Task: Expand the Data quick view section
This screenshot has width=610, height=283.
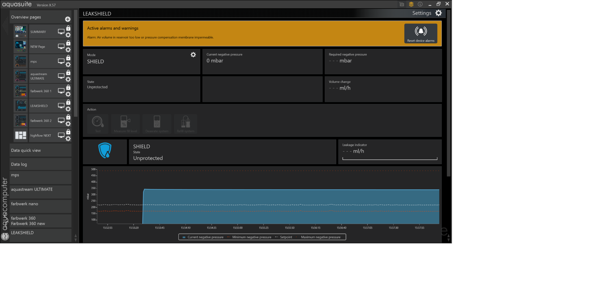Action: 40,150
